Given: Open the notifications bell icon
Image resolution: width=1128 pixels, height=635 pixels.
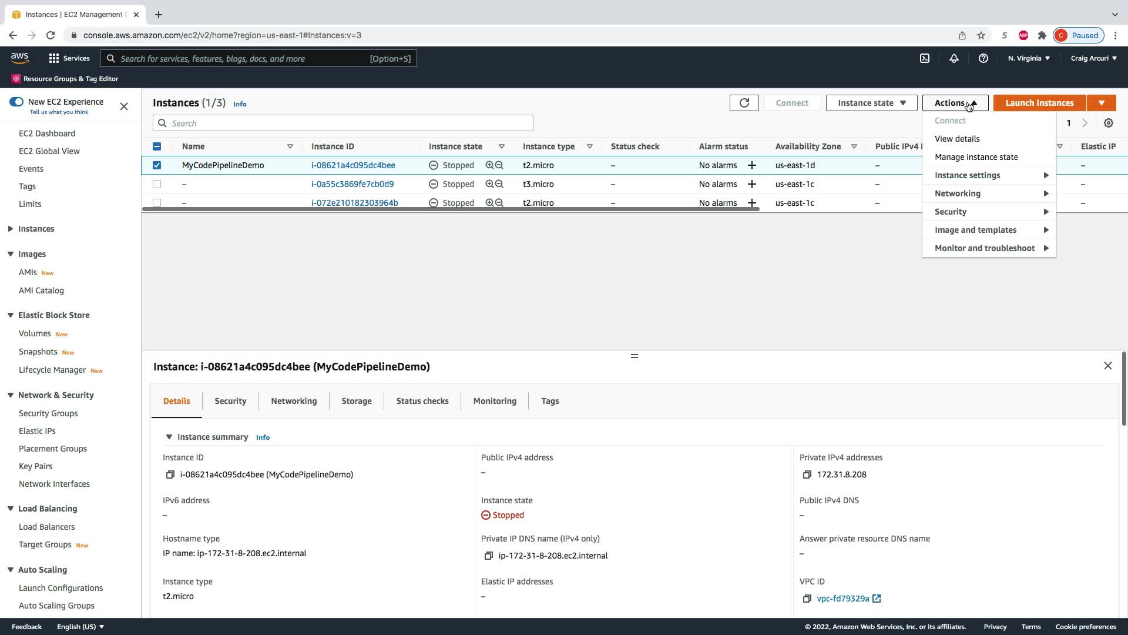Looking at the screenshot, I should pos(954,58).
